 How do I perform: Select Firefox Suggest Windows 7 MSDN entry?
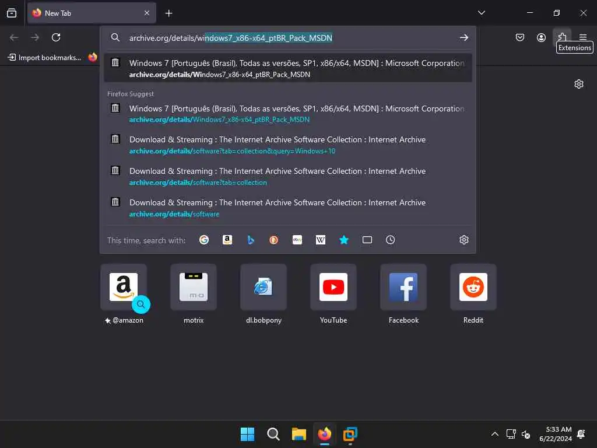(288, 114)
